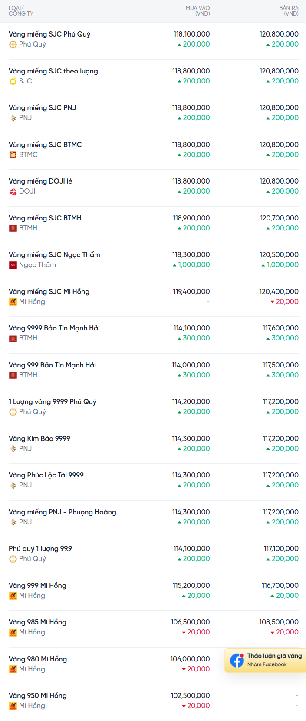Viewport: 306px width, 721px height.
Task: Click PNJ logo under Vàng Kim Bảo 9999
Action: [13, 449]
